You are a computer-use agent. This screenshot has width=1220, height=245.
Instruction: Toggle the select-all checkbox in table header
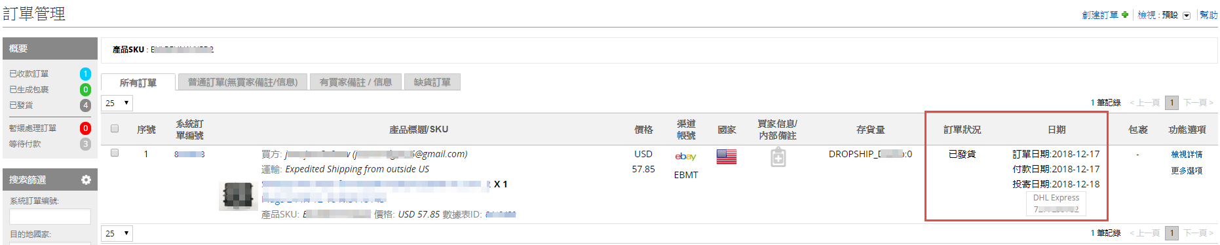115,128
